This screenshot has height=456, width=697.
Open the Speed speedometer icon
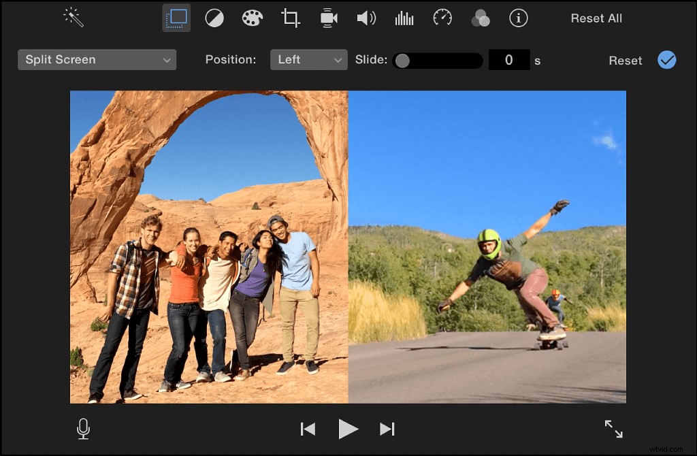pyautogui.click(x=442, y=18)
